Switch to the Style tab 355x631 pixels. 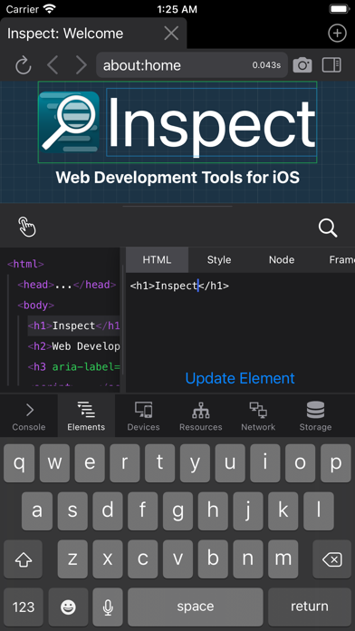[219, 260]
